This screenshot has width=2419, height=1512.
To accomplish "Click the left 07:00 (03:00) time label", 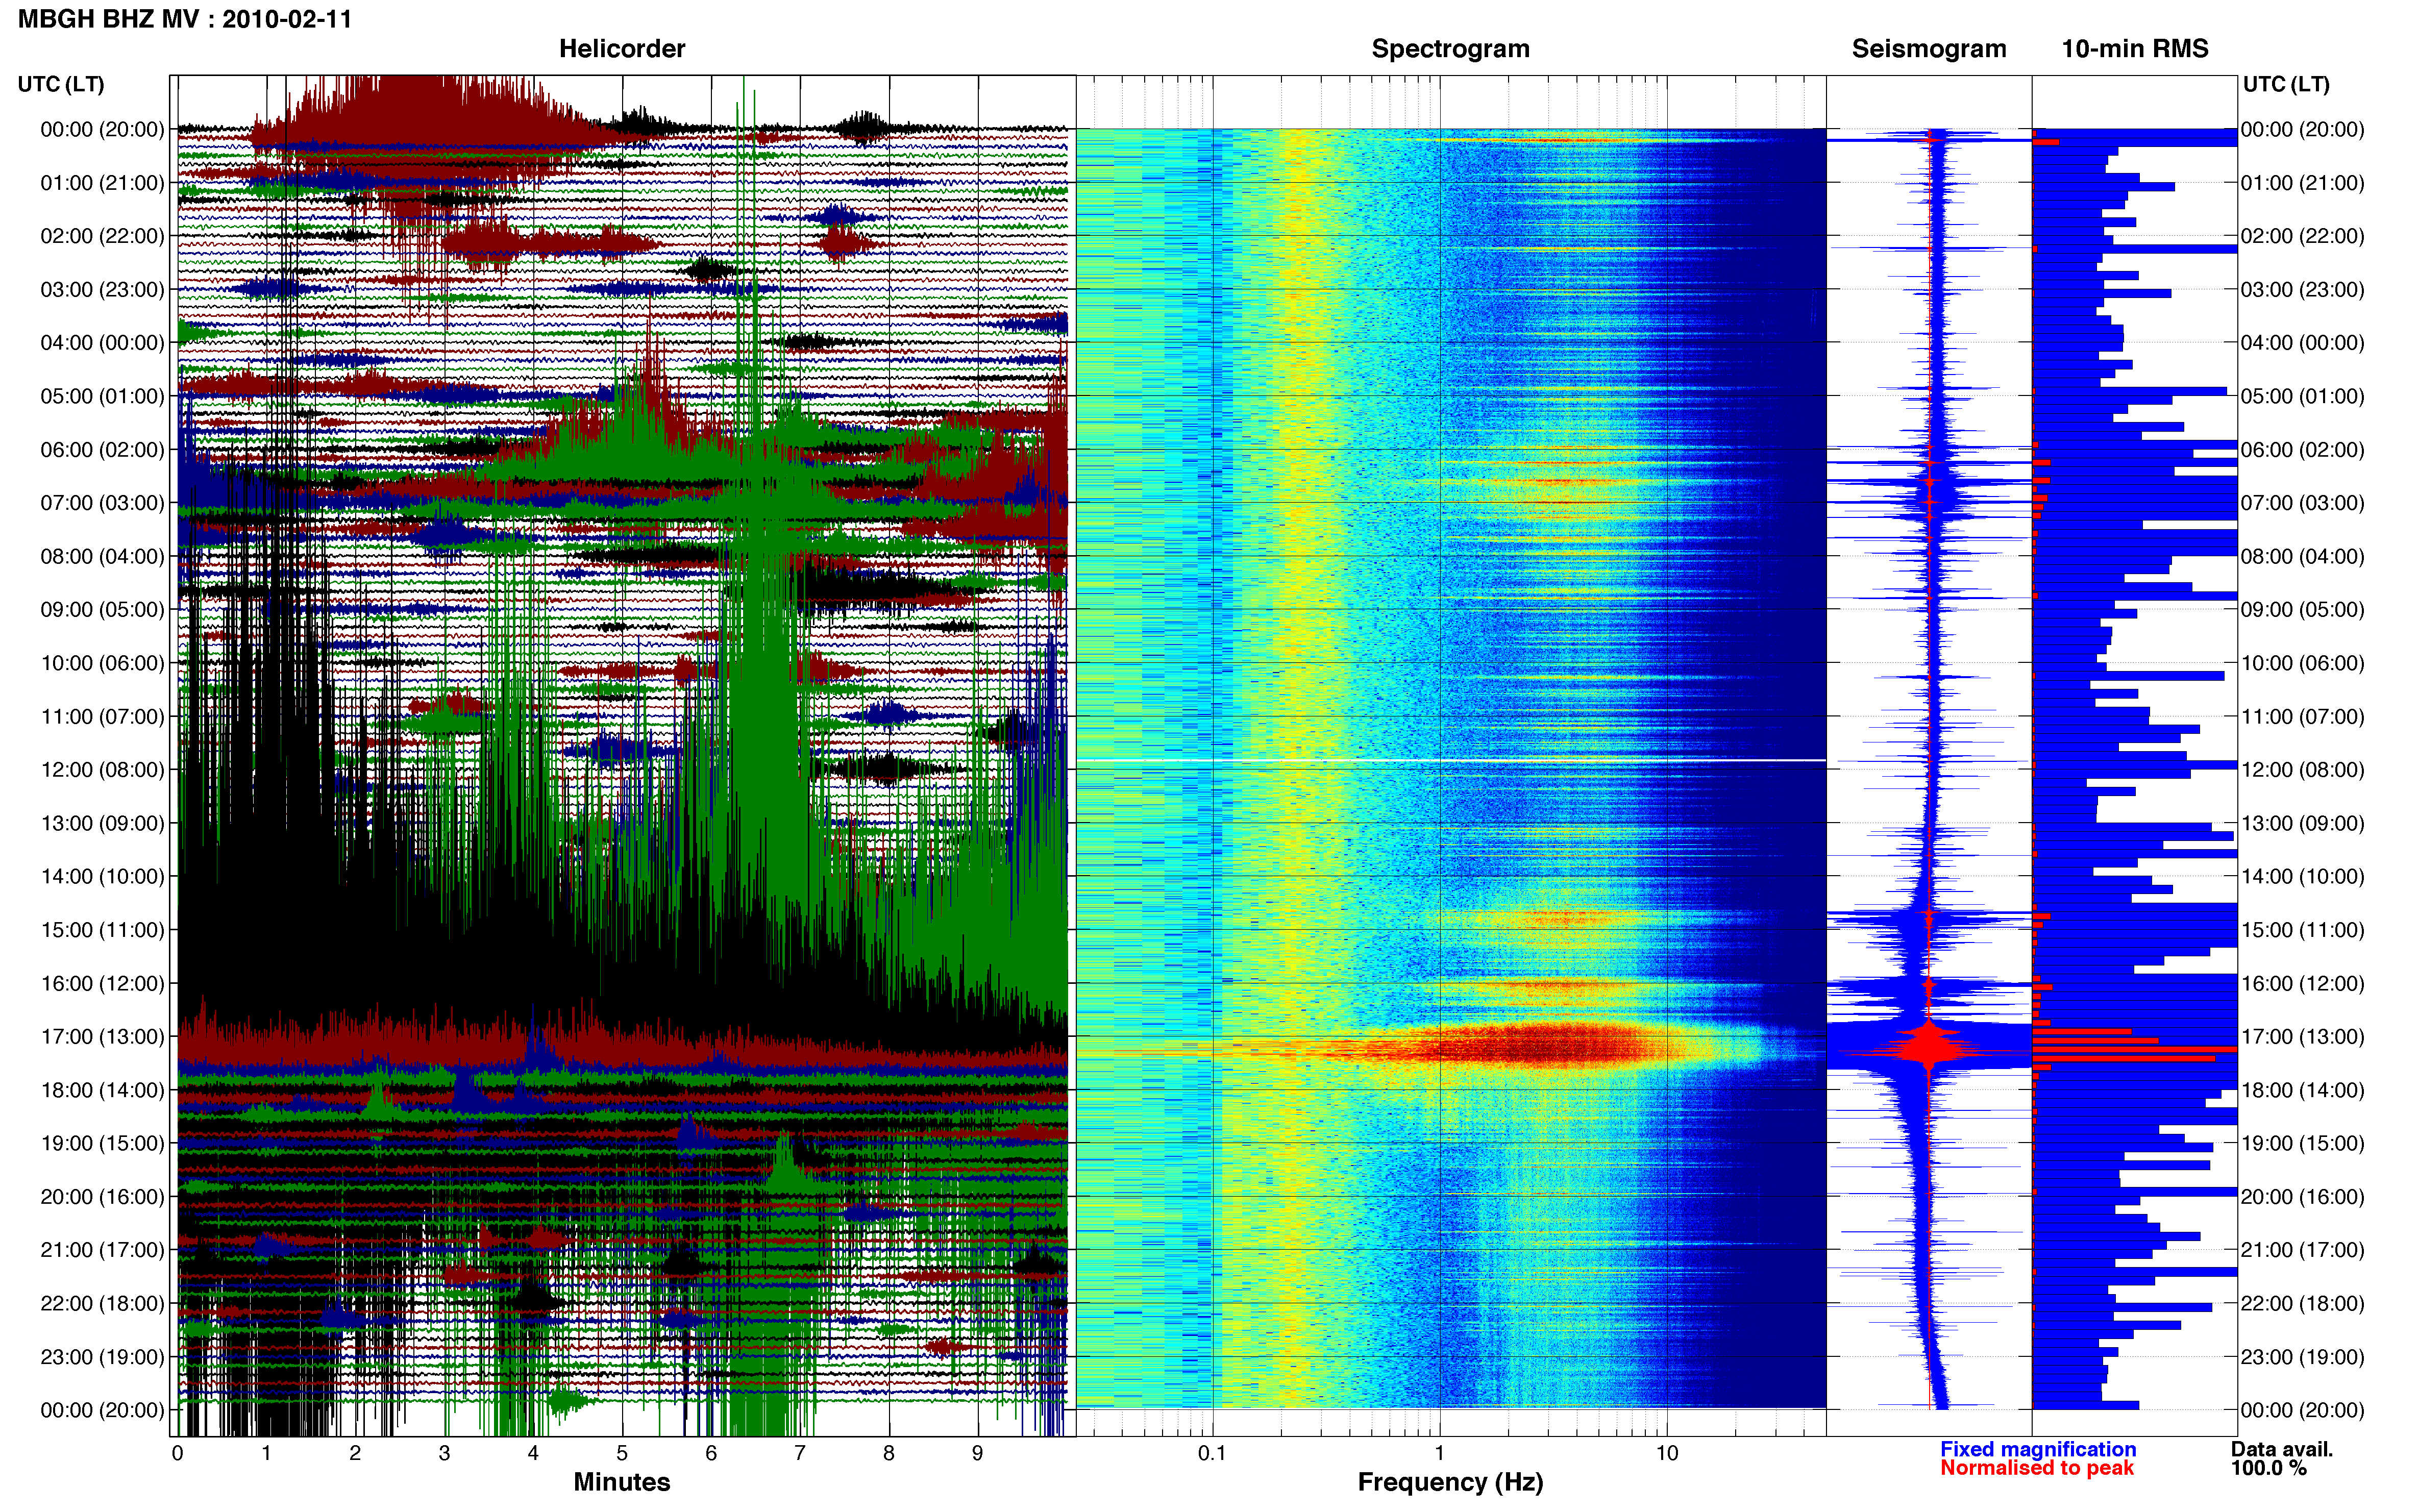I will [x=102, y=503].
